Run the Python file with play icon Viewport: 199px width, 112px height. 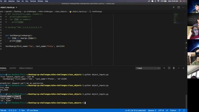coord(174,7)
